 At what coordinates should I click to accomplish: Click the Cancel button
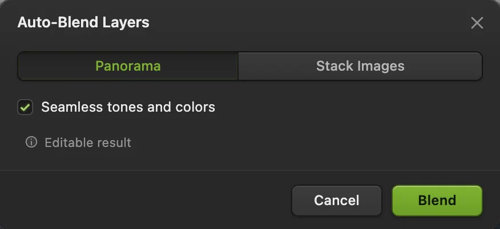337,201
